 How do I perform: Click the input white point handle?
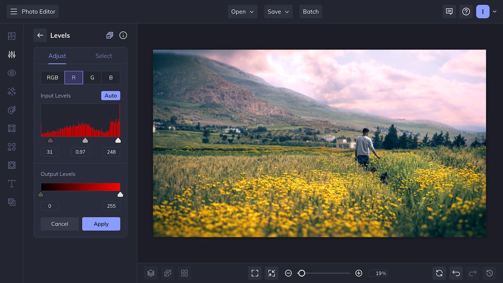tap(118, 141)
